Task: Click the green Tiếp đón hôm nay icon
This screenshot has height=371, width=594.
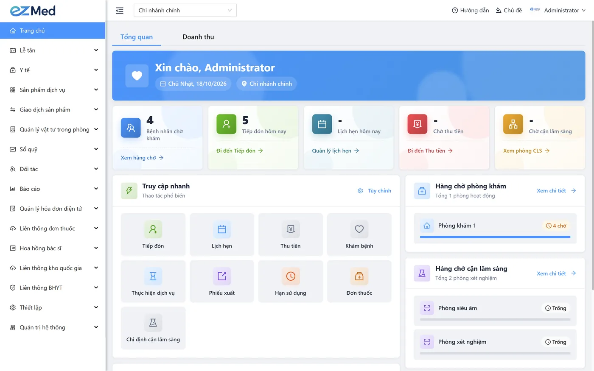Action: coord(227,124)
